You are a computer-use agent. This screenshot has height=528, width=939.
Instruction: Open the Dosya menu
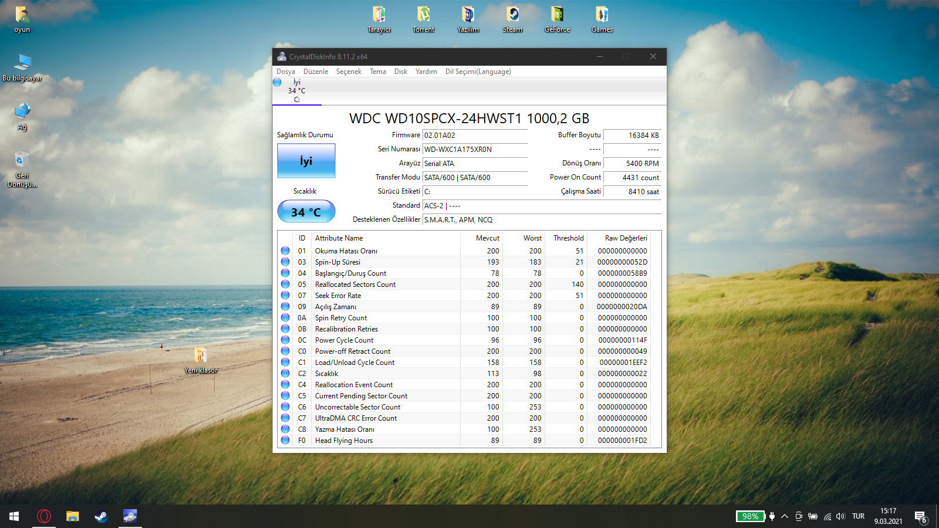coord(286,72)
